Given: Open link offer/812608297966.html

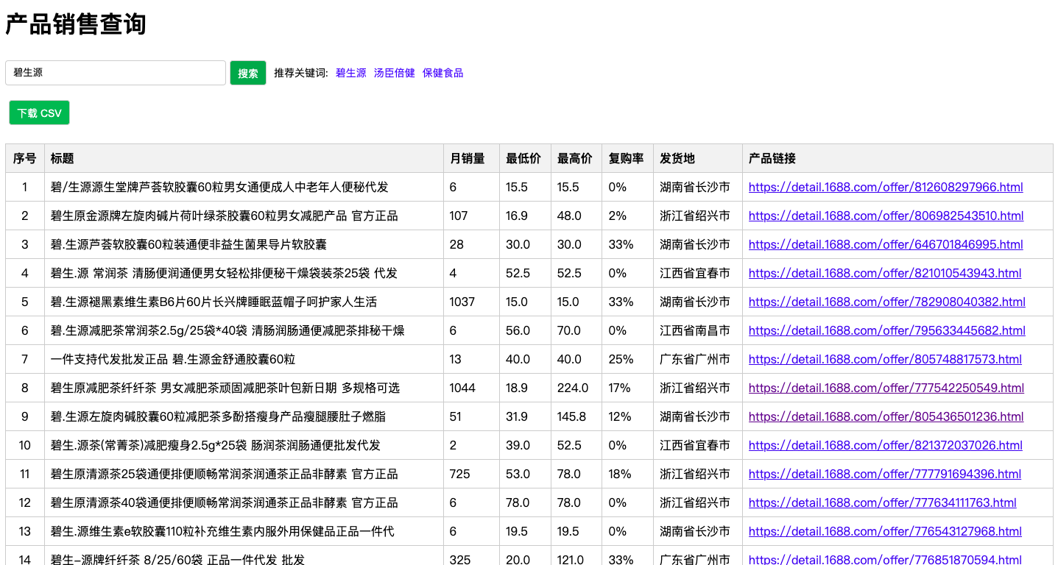Looking at the screenshot, I should pyautogui.click(x=886, y=187).
